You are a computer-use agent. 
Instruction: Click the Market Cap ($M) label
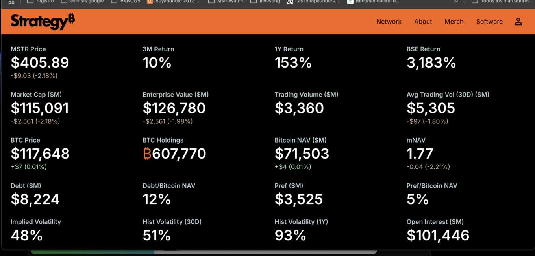pyautogui.click(x=36, y=95)
